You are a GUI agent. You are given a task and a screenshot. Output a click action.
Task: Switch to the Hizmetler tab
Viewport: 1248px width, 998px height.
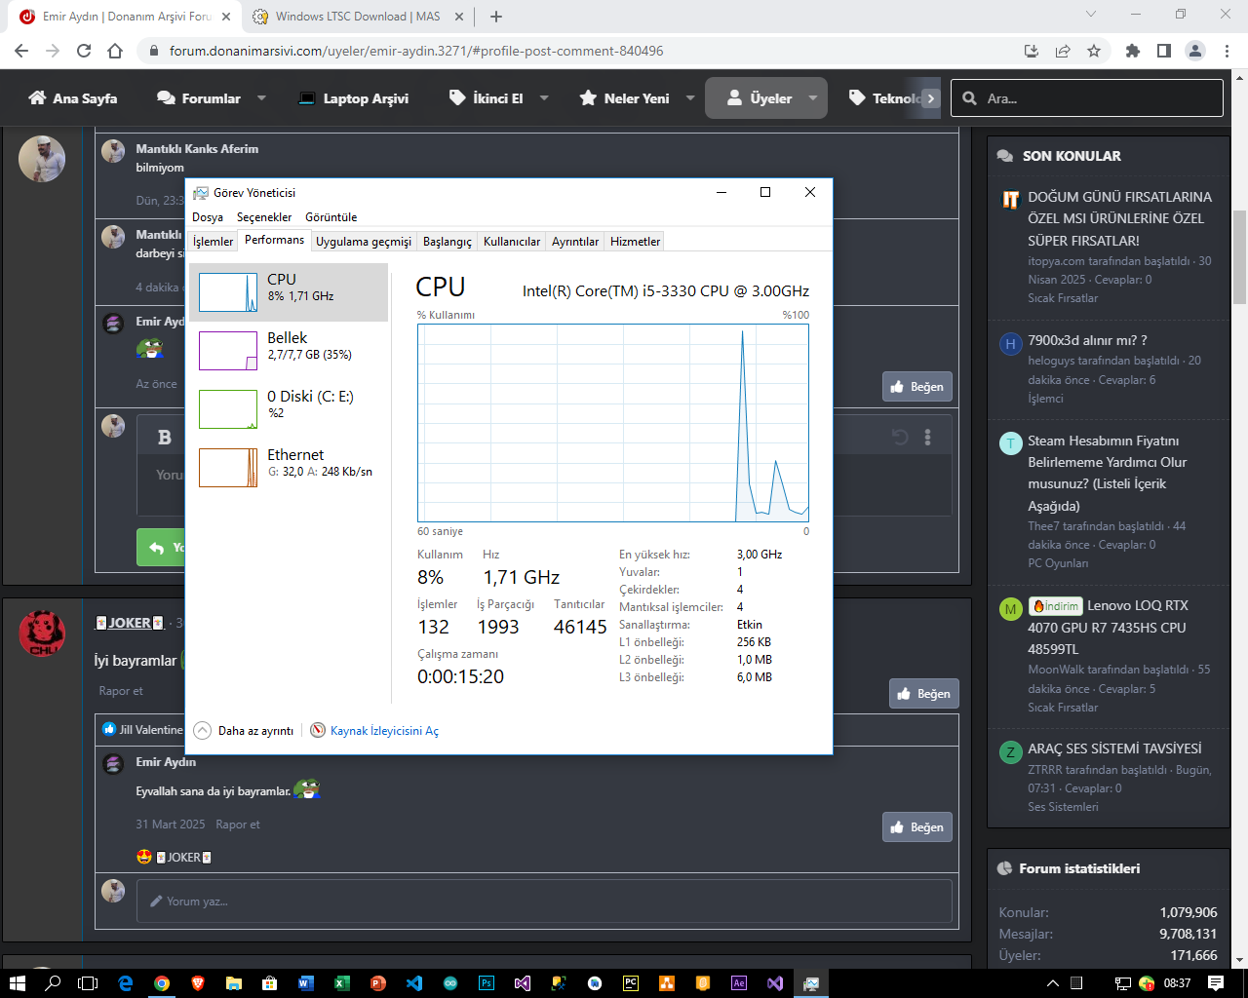[x=636, y=242]
